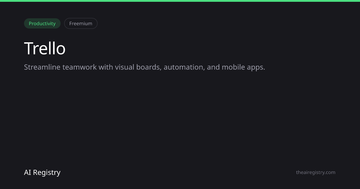Select the 'Streamline teamwork with visual boards' description
Screen dimensions: 360x189
pos(144,67)
